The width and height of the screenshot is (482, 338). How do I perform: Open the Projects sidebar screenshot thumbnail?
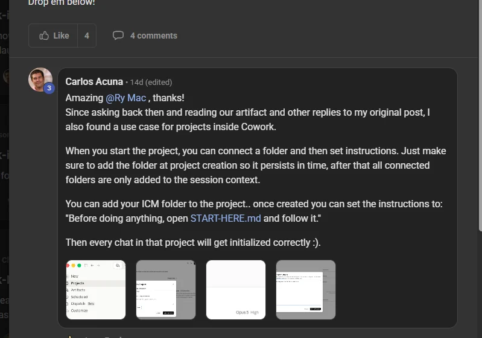coord(96,290)
